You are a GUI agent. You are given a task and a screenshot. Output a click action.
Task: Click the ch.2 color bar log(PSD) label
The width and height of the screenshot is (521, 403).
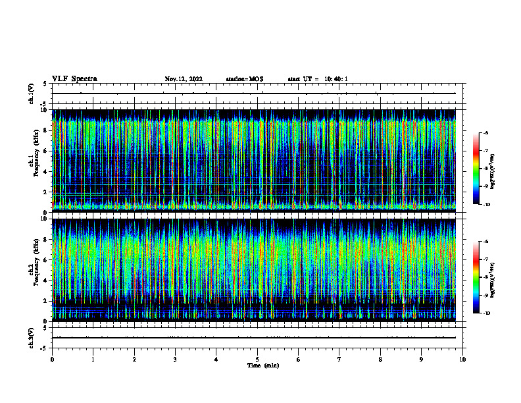[x=493, y=280]
